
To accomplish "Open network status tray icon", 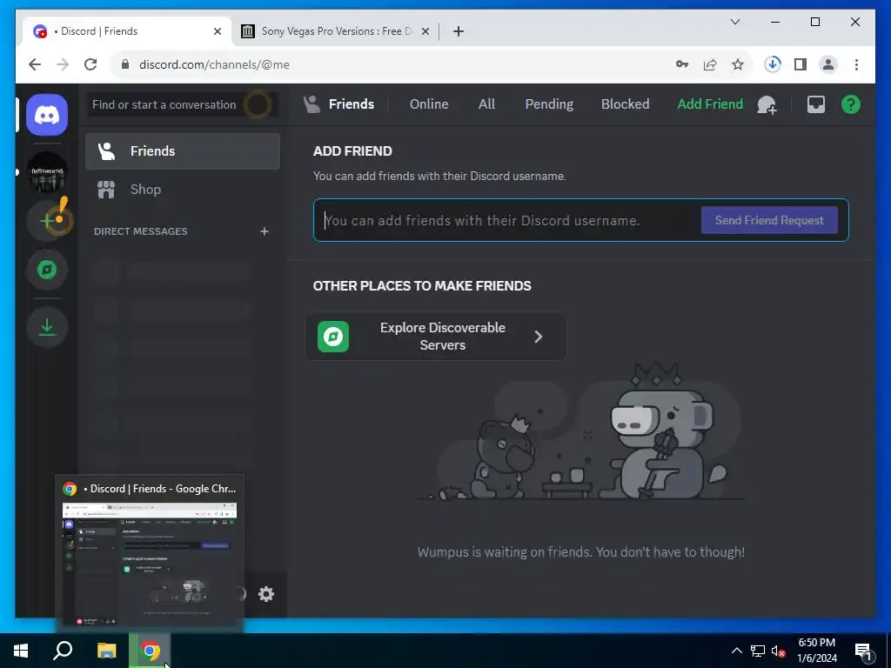I will [758, 651].
